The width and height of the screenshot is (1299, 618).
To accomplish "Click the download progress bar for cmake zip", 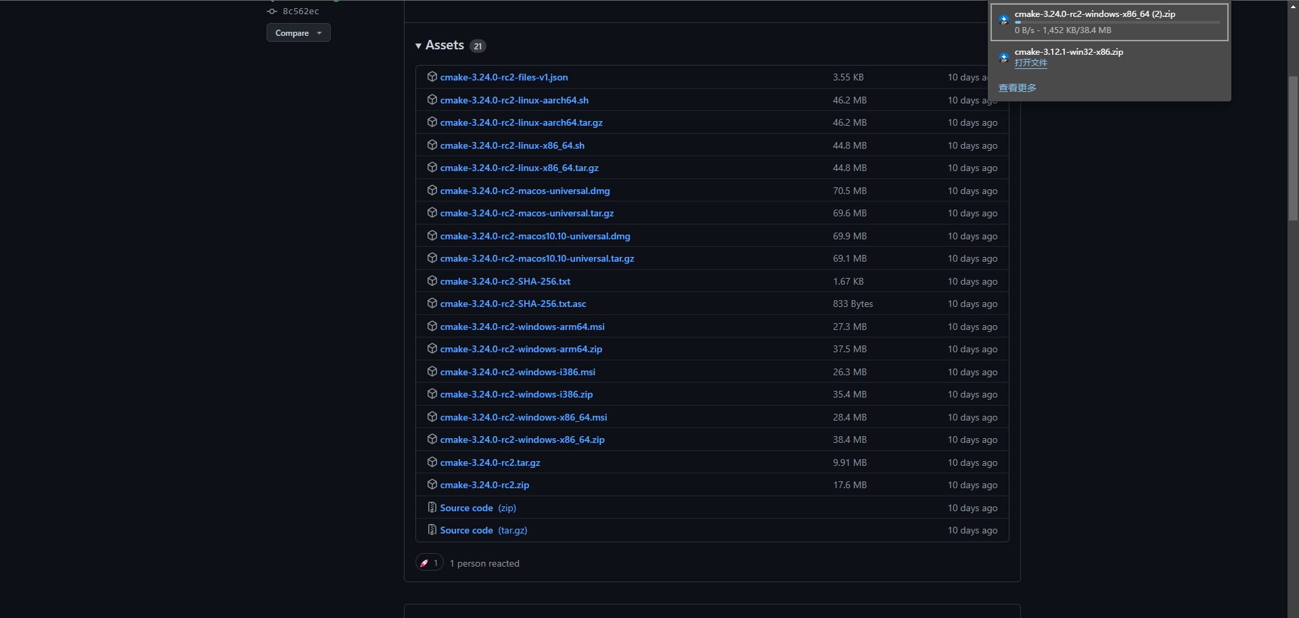I will pyautogui.click(x=1118, y=22).
